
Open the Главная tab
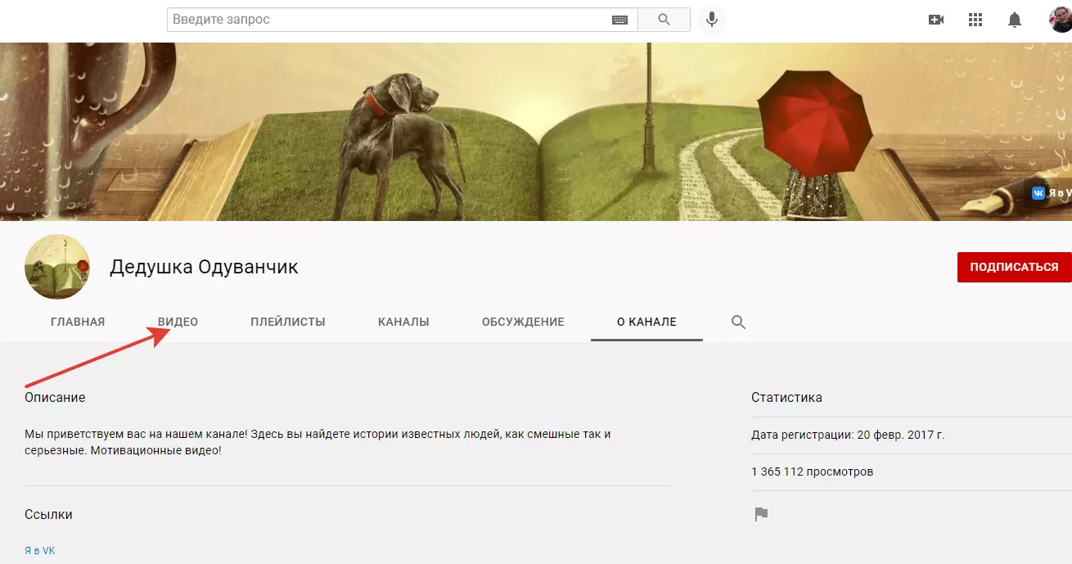(78, 322)
